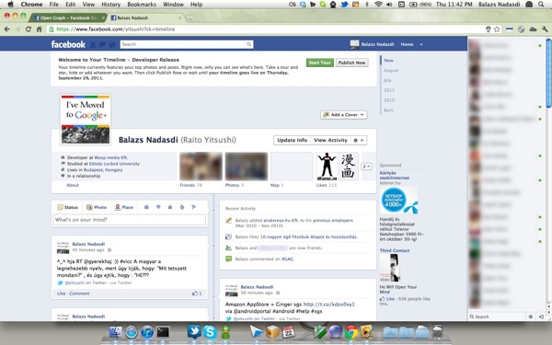Jump to Born on the timeline
Image resolution: width=552 pixels, height=345 pixels.
coord(388,110)
